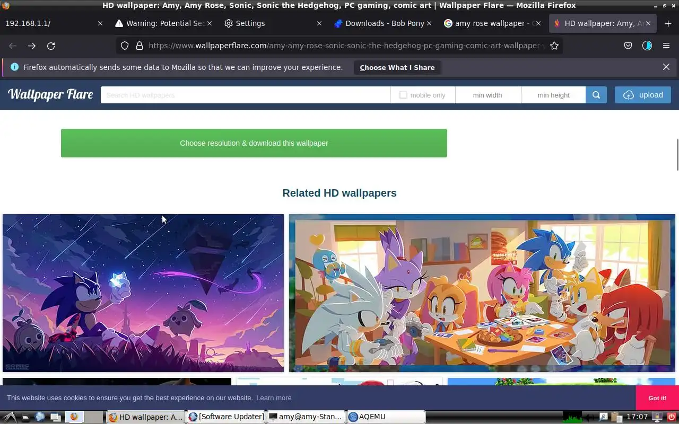The width and height of the screenshot is (679, 424).
Task: Click Choose resolution & download this wallpaper
Action: pos(254,143)
